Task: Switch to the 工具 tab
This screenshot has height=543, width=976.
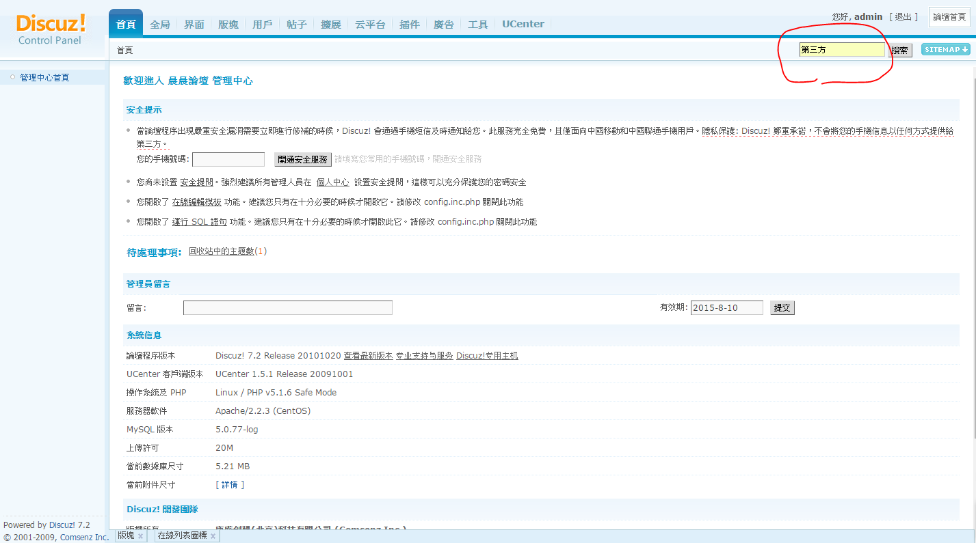Action: pyautogui.click(x=478, y=24)
